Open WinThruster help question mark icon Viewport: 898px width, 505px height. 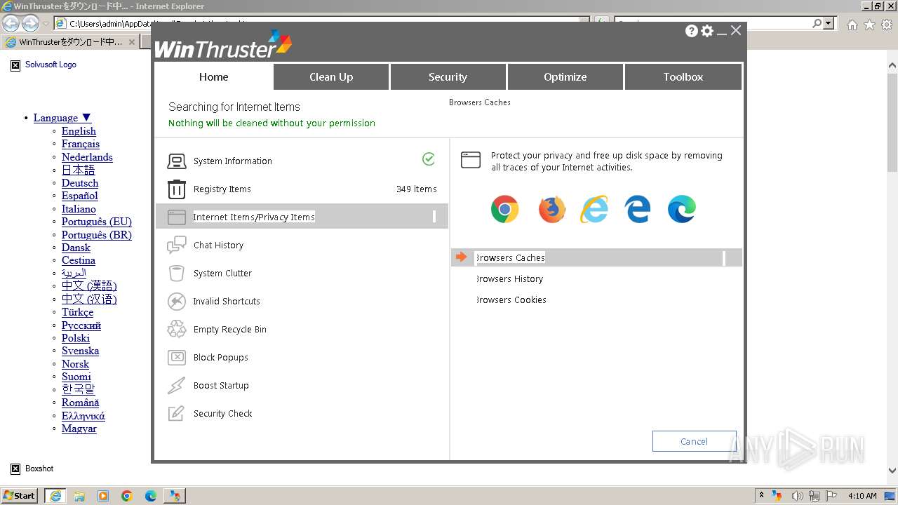point(692,31)
